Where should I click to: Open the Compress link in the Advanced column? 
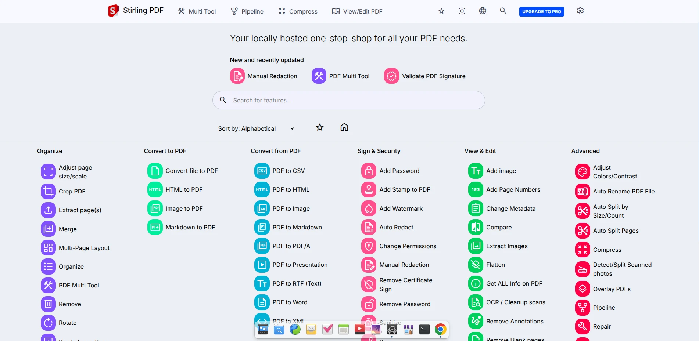pos(607,250)
